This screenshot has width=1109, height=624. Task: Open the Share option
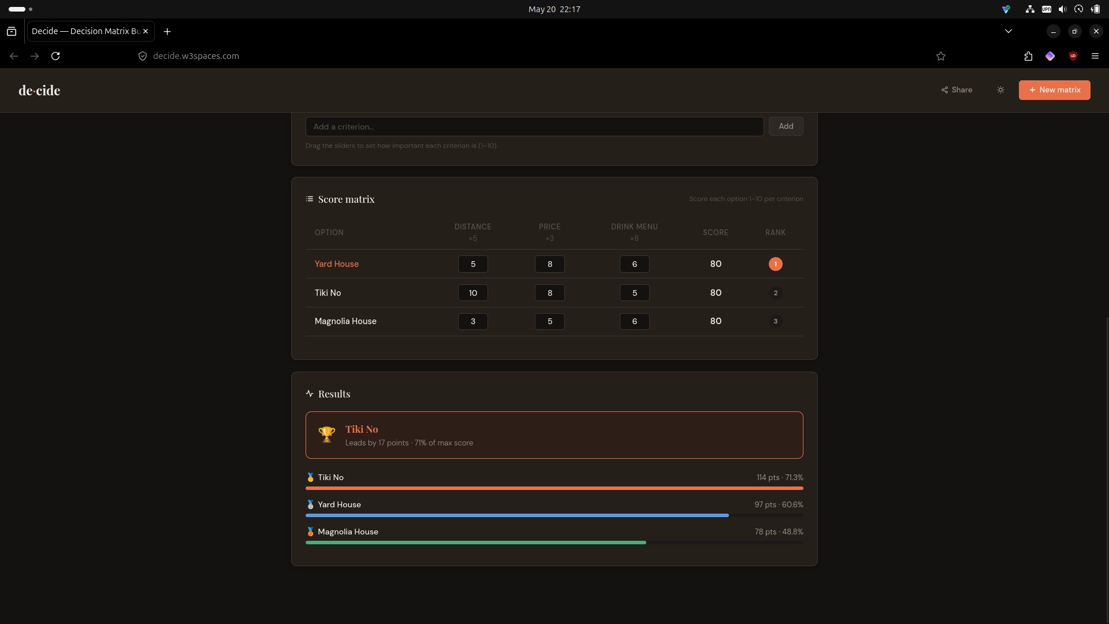957,90
